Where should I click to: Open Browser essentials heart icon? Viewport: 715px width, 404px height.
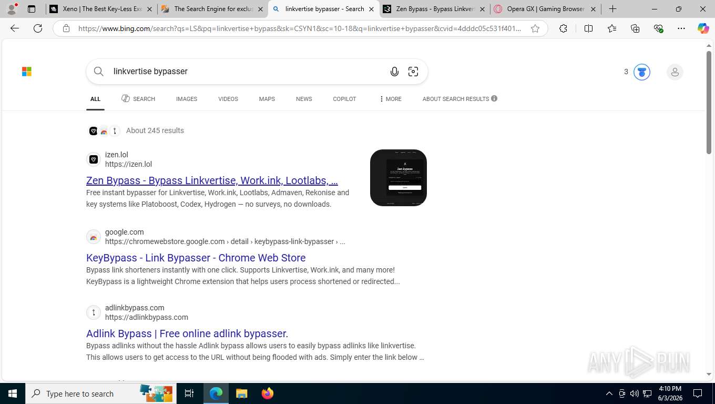click(658, 28)
